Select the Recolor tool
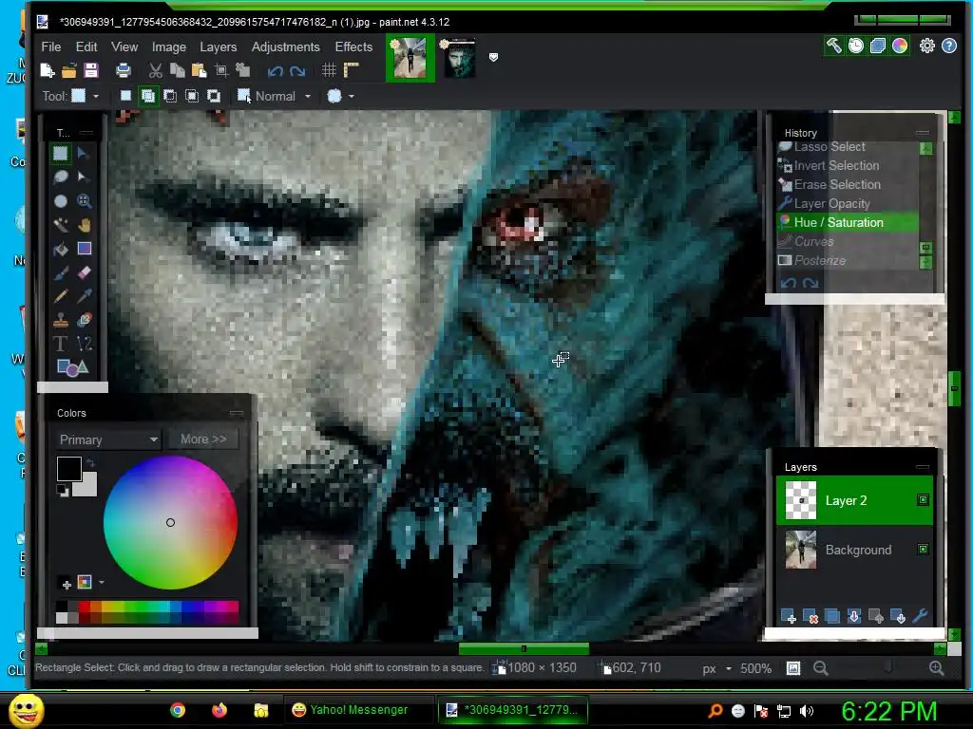This screenshot has width=973, height=729. click(x=84, y=320)
